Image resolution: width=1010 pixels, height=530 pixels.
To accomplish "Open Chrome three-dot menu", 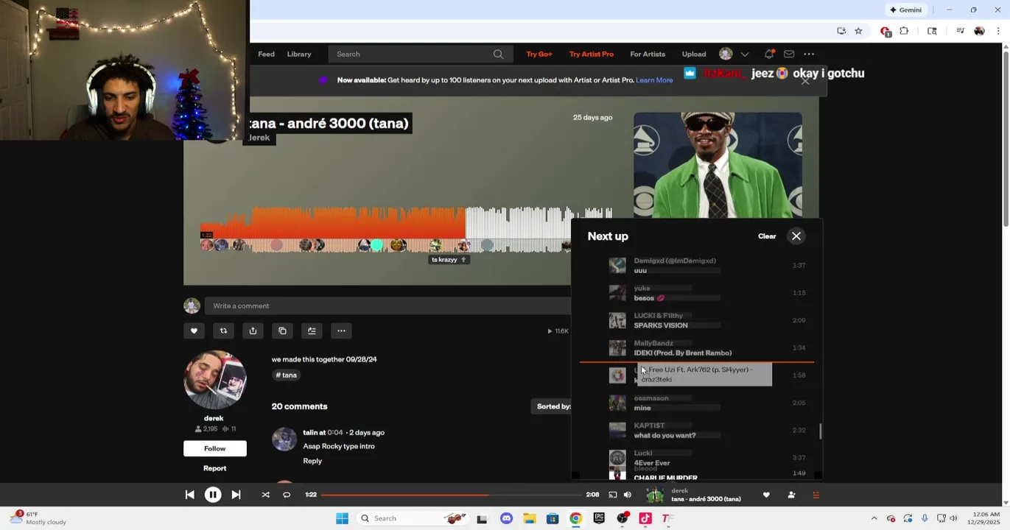I will pos(998,31).
